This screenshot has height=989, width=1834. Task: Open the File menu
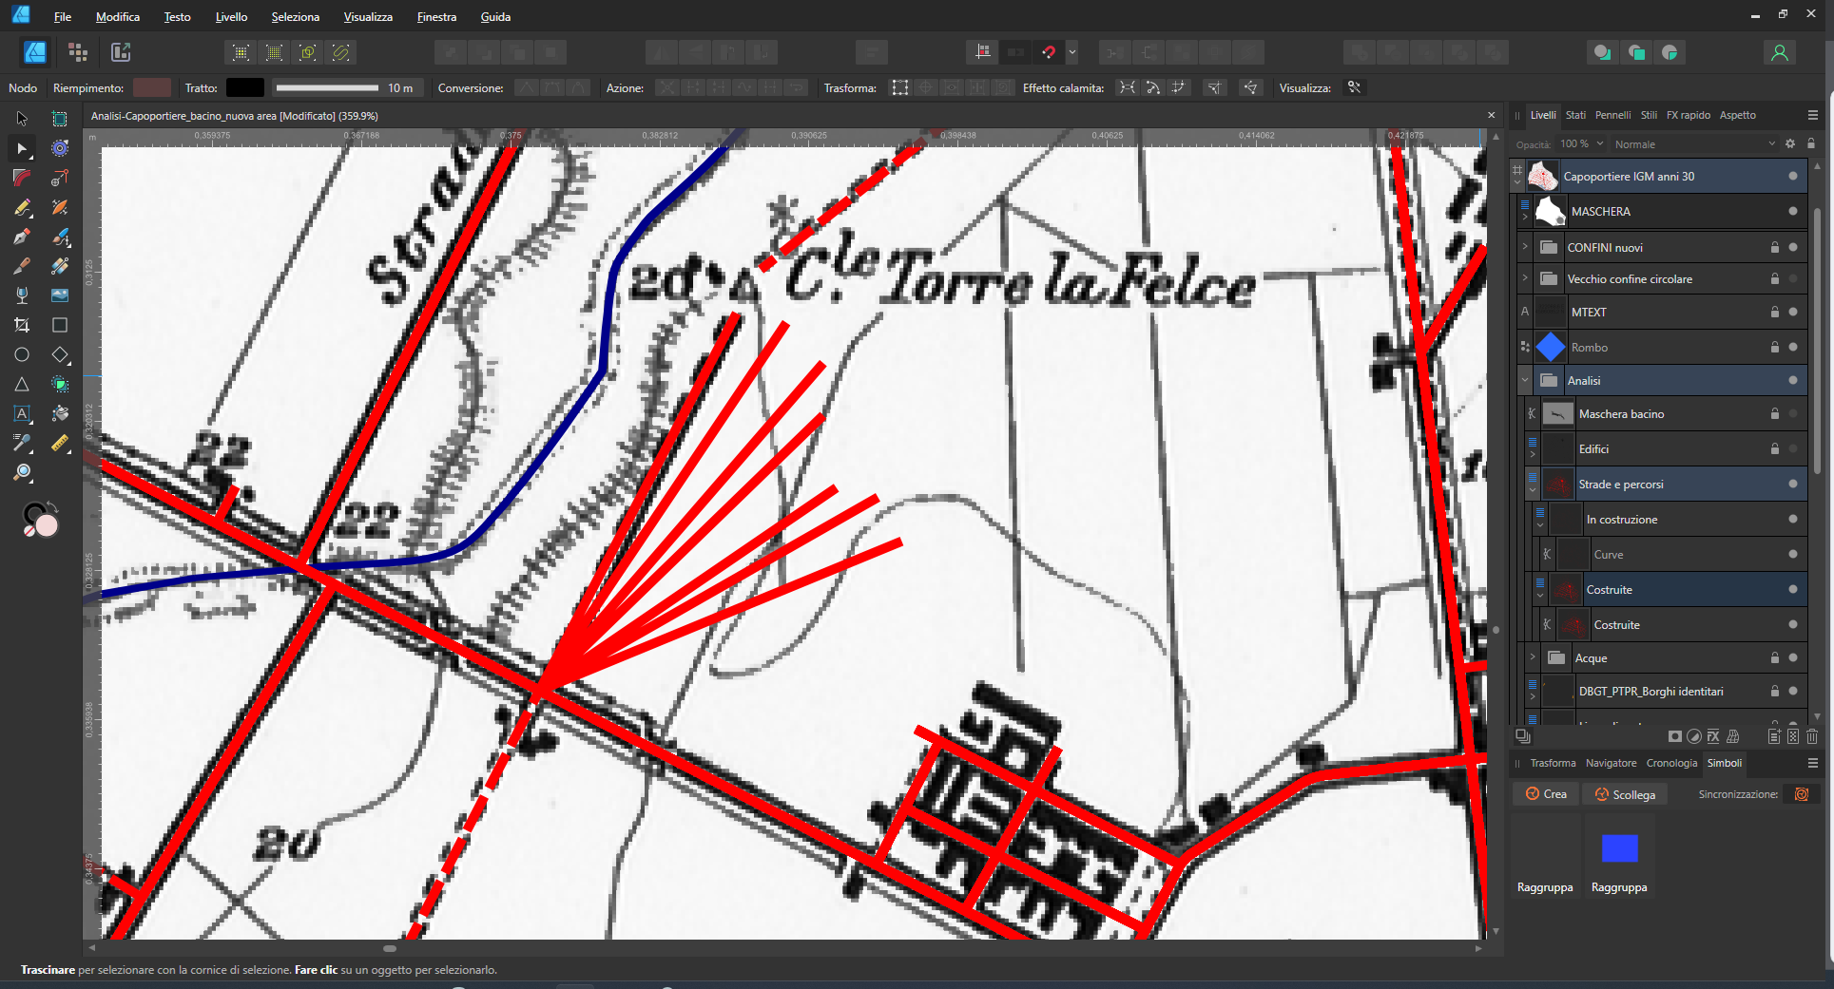coord(63,17)
